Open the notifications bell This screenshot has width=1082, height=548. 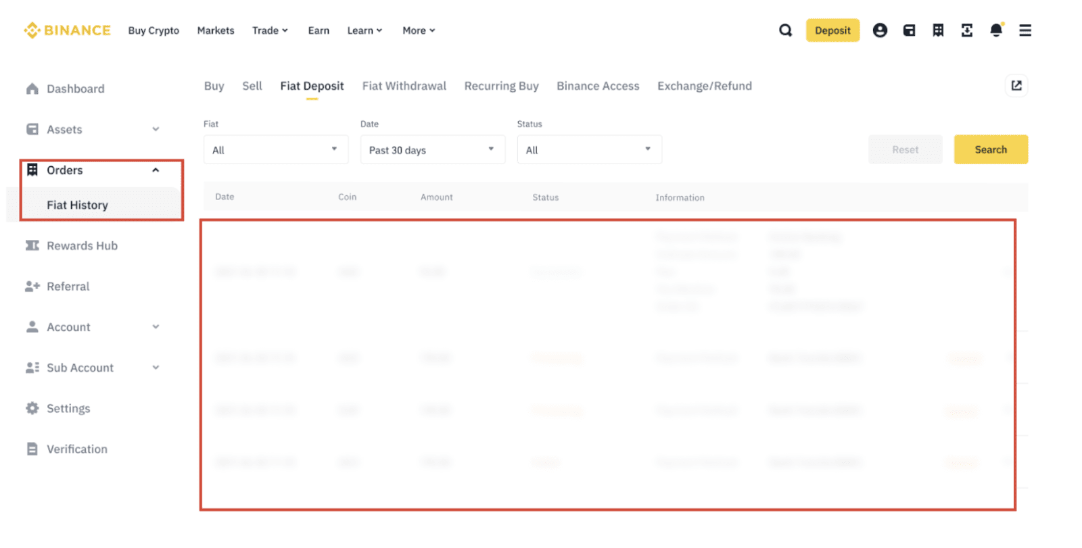[996, 30]
